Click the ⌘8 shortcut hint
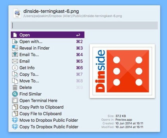Viewport: 167px width, 138px height. coord(79,81)
